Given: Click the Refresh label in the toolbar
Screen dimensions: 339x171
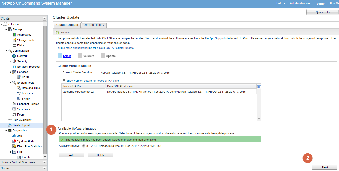Looking at the screenshot, I should click(x=65, y=32).
